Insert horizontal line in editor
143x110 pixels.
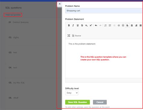[123, 26]
